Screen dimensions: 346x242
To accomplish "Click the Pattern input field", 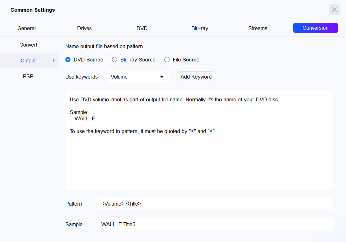I will coord(215,204).
